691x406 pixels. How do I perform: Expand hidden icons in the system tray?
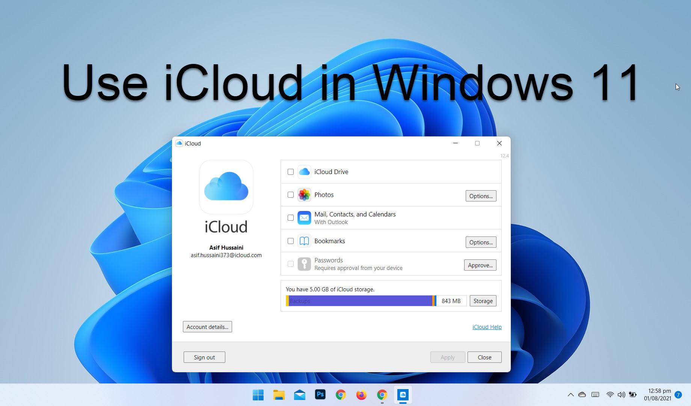pyautogui.click(x=570, y=395)
